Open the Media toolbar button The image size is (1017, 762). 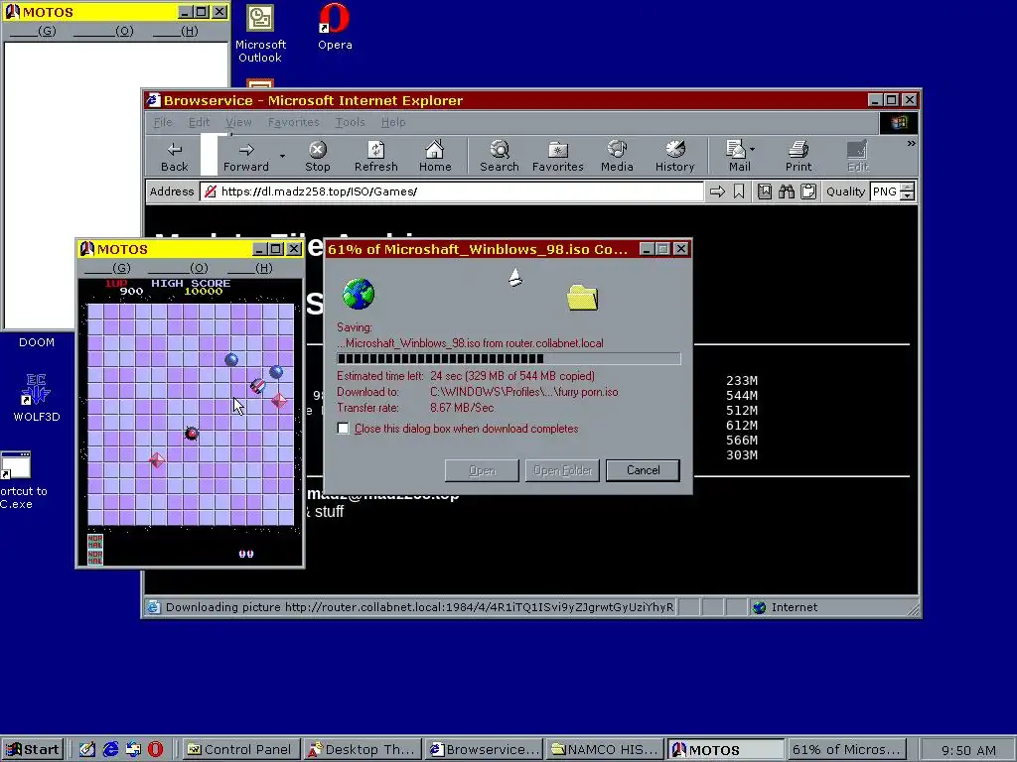click(617, 156)
